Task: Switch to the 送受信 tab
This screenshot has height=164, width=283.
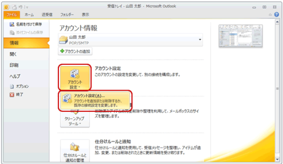Action: (x=47, y=14)
